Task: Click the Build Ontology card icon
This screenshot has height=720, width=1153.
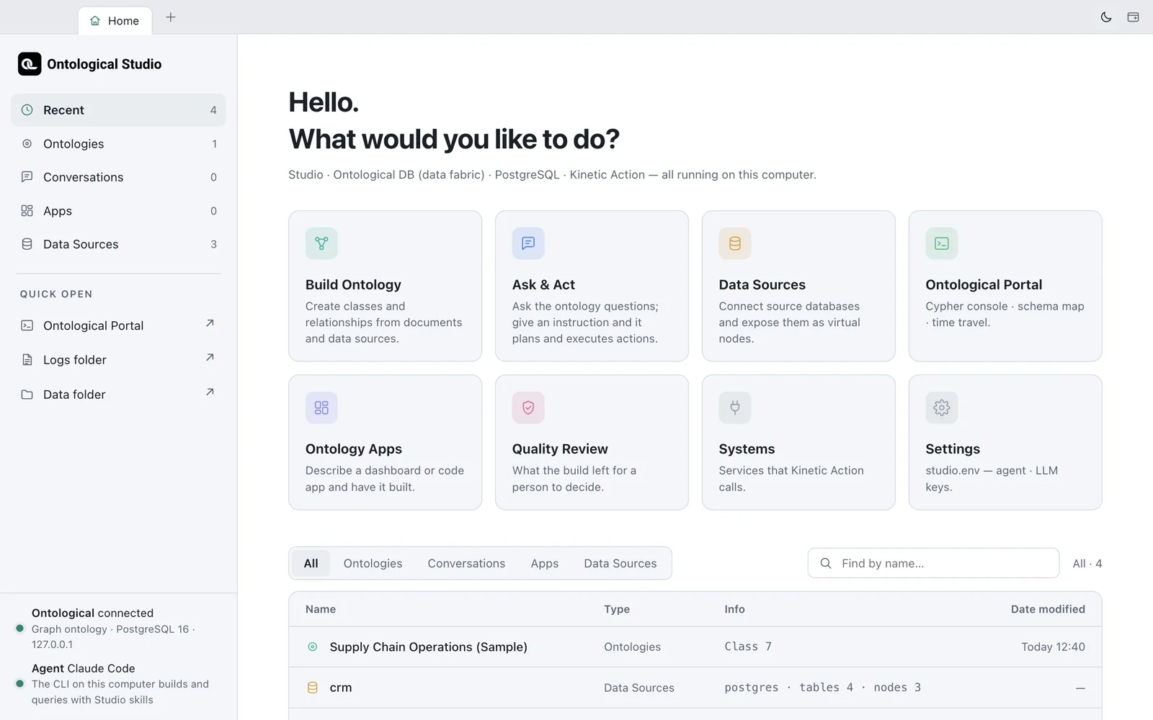Action: [x=321, y=243]
